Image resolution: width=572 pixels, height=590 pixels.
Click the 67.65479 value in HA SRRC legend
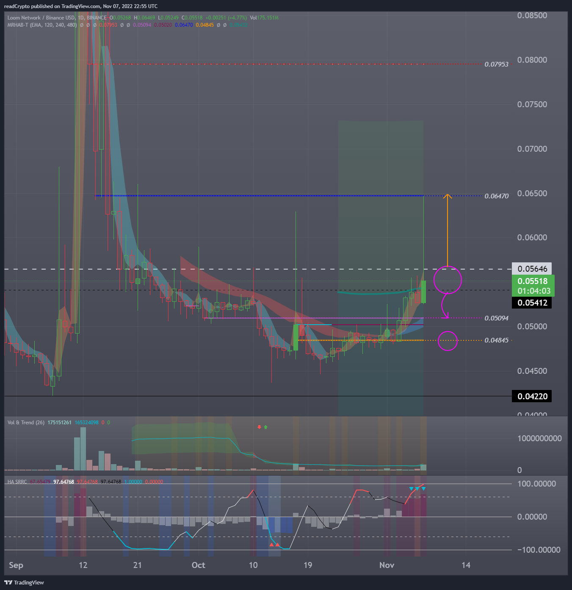coord(40,482)
